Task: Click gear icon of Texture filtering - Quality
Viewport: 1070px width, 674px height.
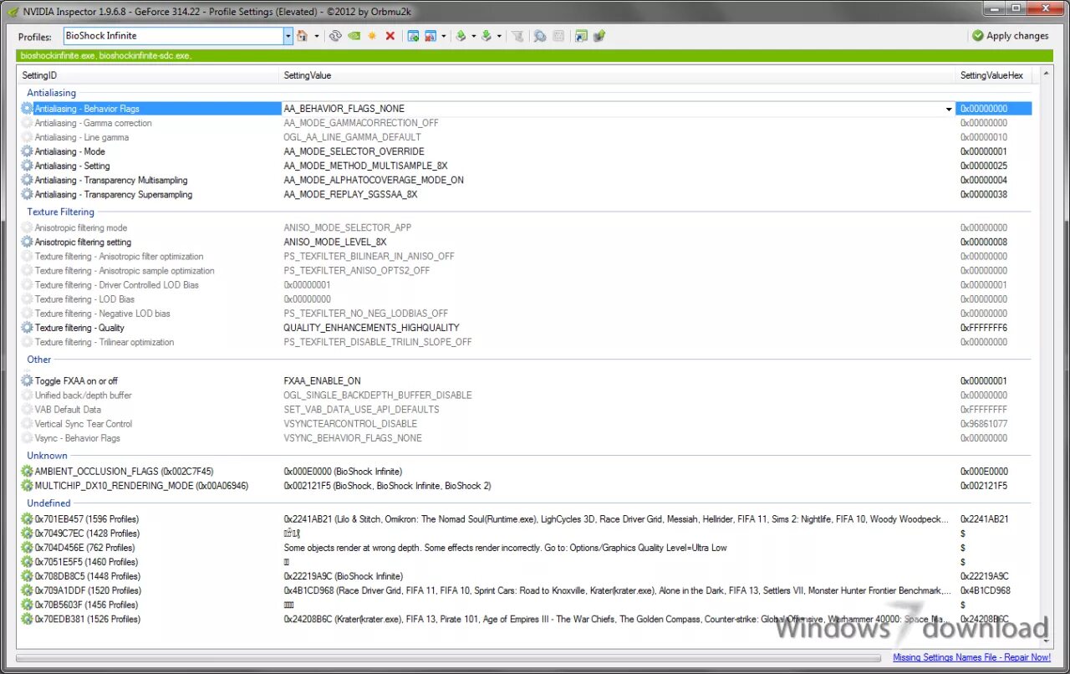Action: [28, 328]
